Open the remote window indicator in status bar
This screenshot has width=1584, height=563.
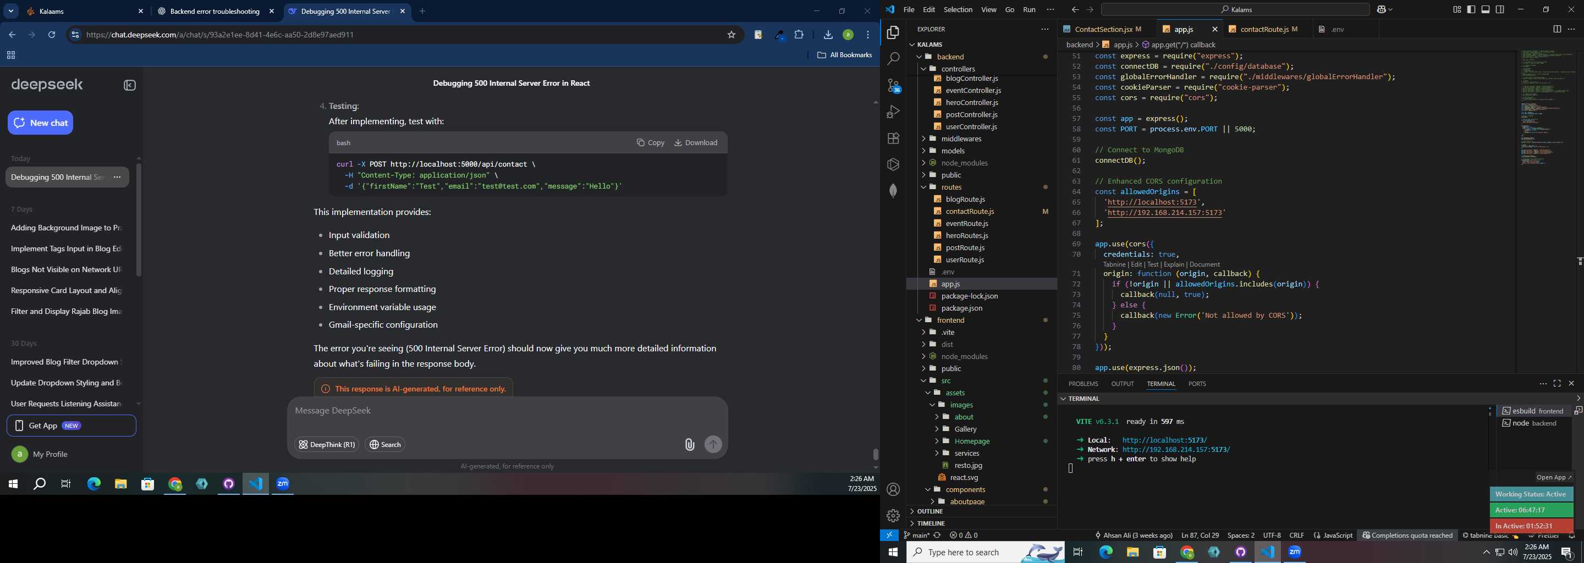(889, 536)
